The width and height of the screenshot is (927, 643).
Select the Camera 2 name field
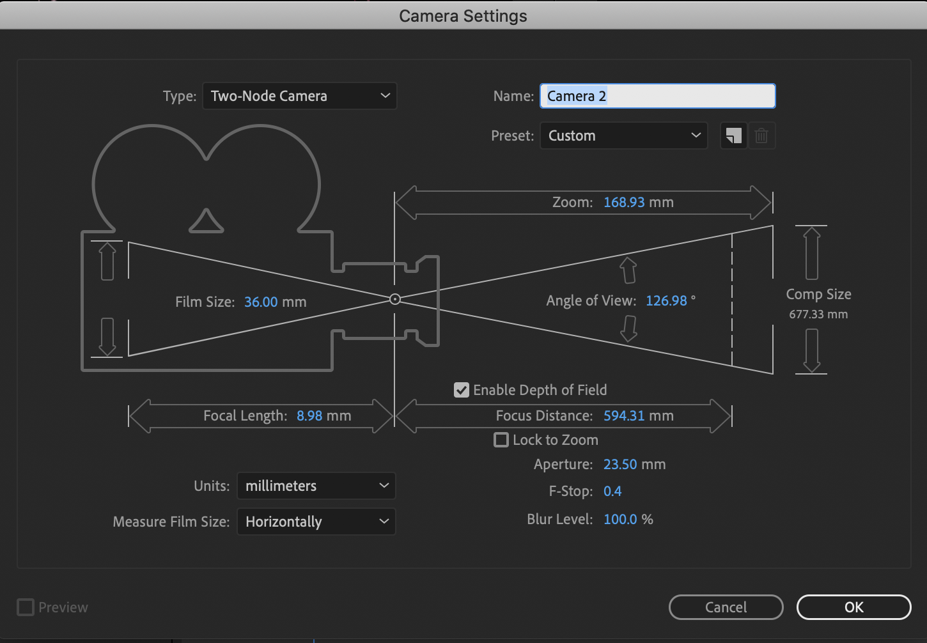point(657,96)
